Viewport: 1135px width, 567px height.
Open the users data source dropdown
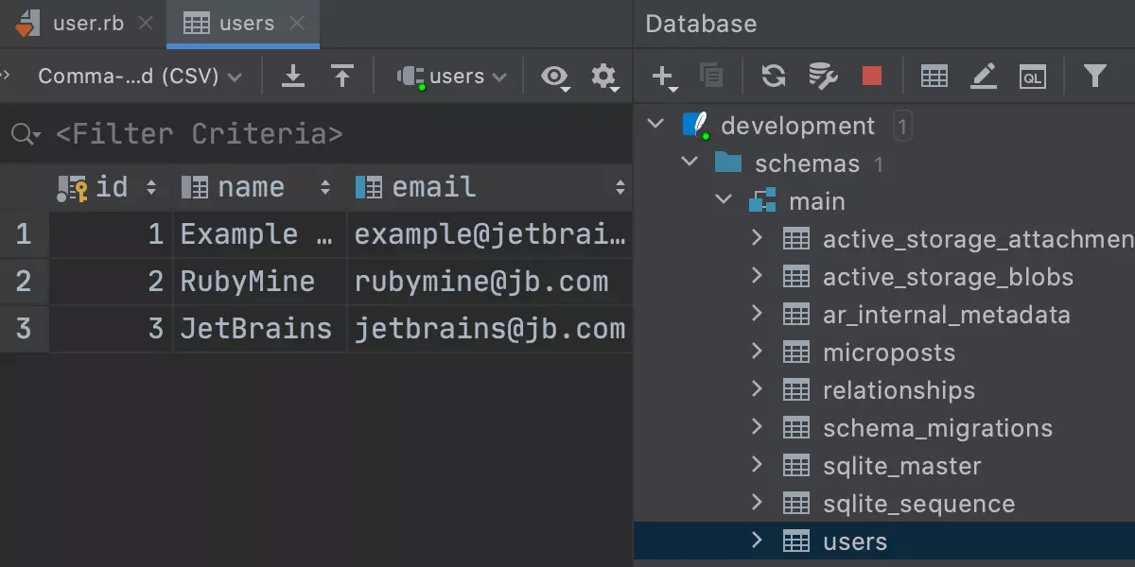453,77
